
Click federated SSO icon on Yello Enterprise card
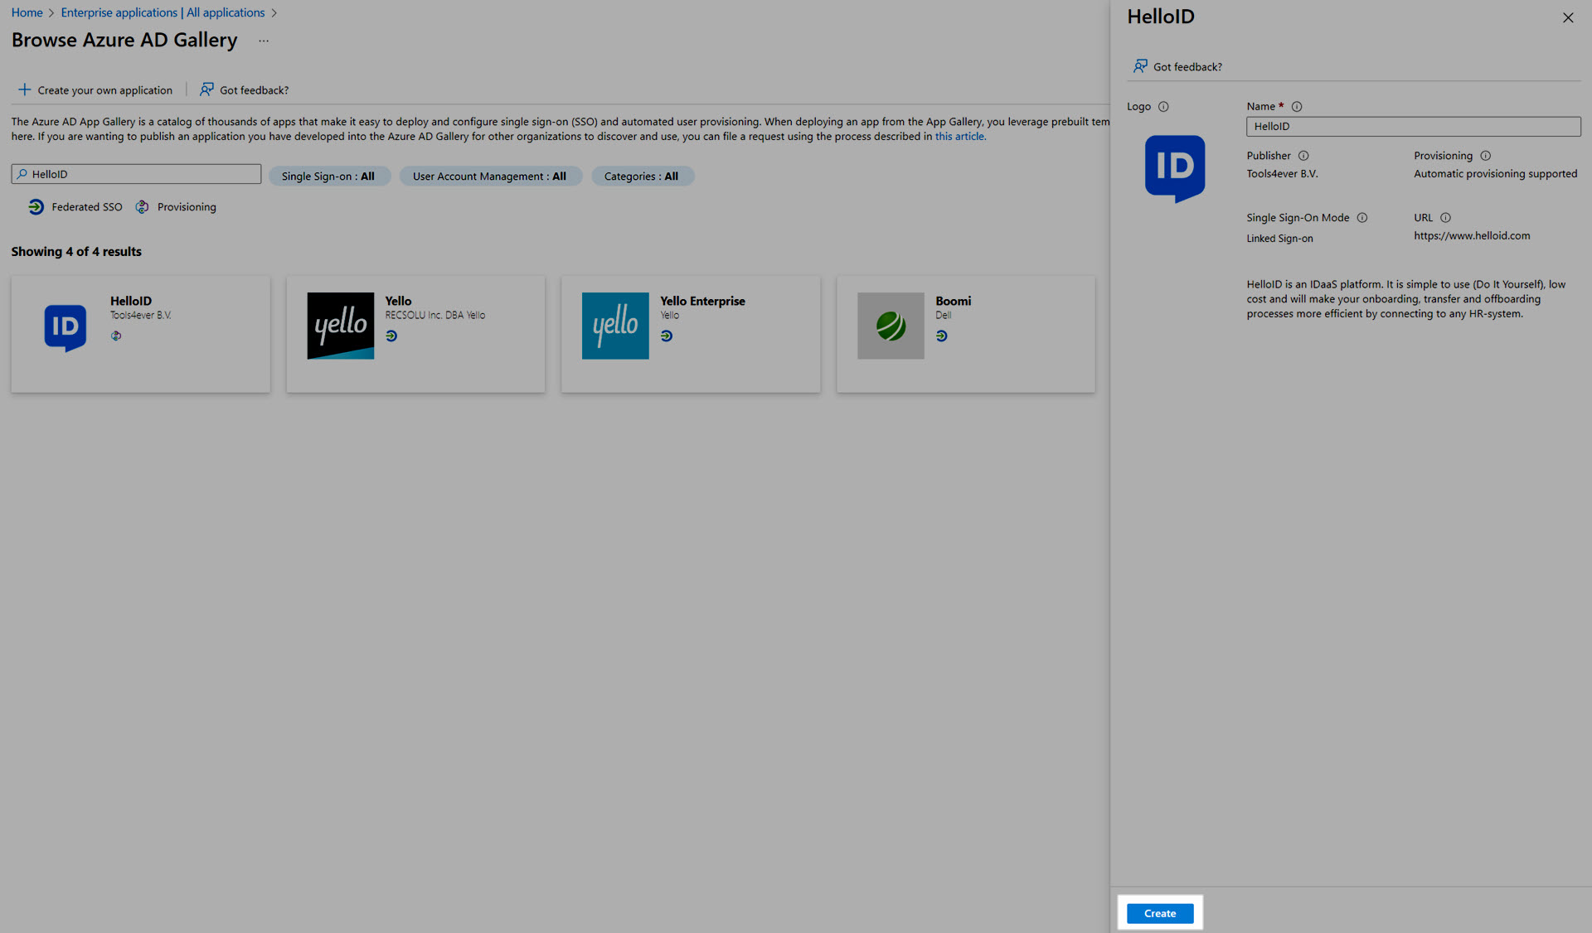click(x=667, y=336)
